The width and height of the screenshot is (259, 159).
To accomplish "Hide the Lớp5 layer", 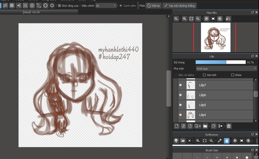I will click(x=180, y=105).
